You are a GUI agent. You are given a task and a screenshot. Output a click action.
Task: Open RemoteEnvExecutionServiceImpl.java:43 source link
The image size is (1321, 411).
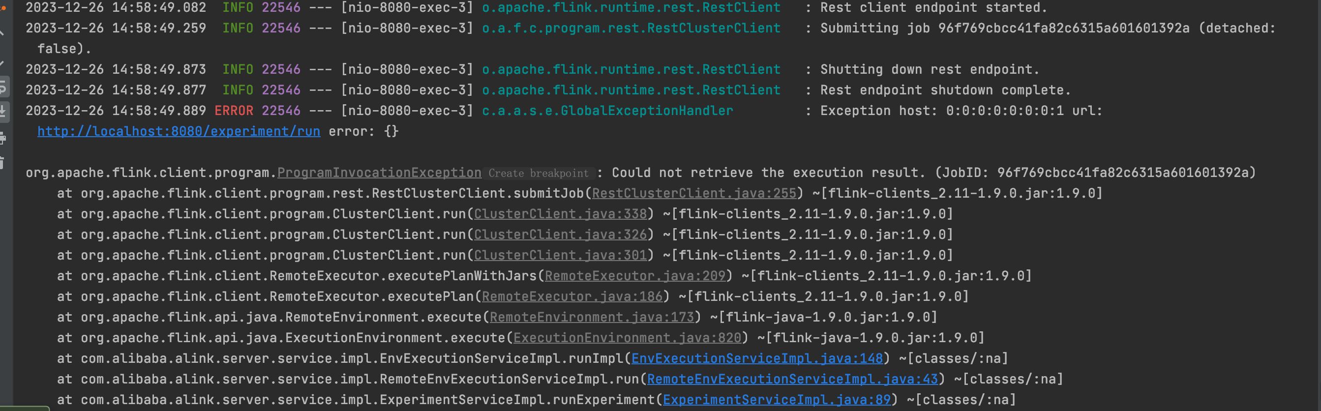coord(792,379)
